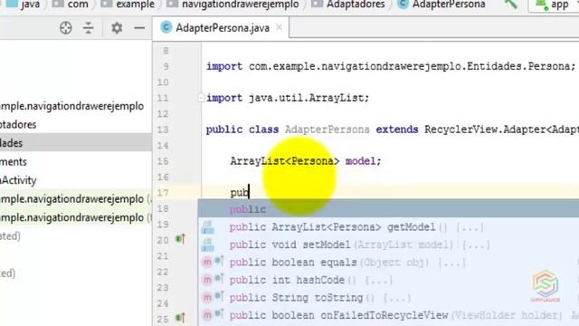The width and height of the screenshot is (579, 326).
Task: Select the AdapterPersona.java editor tab
Action: (x=222, y=28)
